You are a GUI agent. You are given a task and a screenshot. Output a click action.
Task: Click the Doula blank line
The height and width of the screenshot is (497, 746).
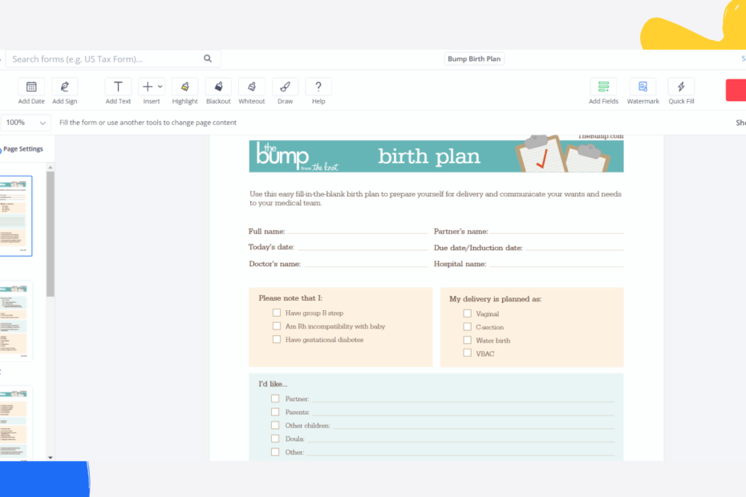460,439
